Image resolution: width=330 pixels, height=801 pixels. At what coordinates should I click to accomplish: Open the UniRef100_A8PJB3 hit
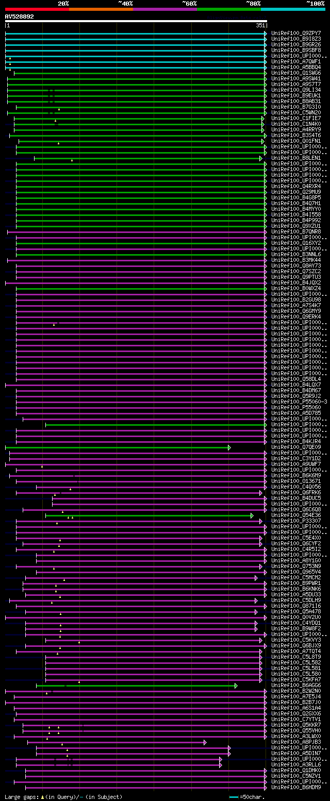coord(296,742)
